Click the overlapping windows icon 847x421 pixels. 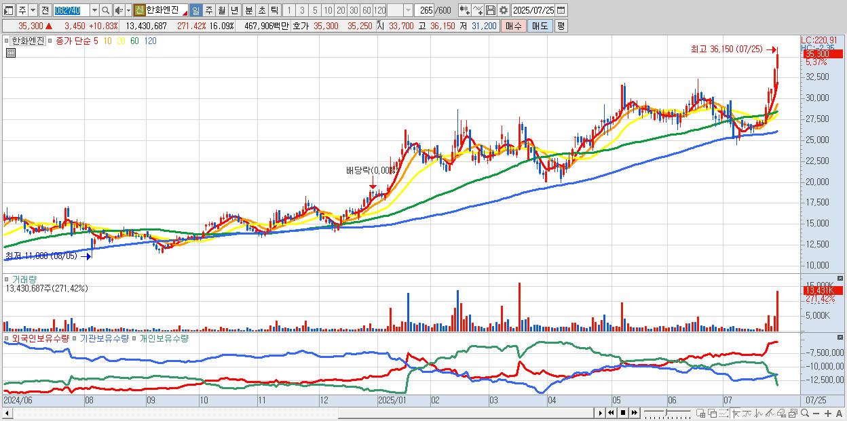(x=713, y=413)
